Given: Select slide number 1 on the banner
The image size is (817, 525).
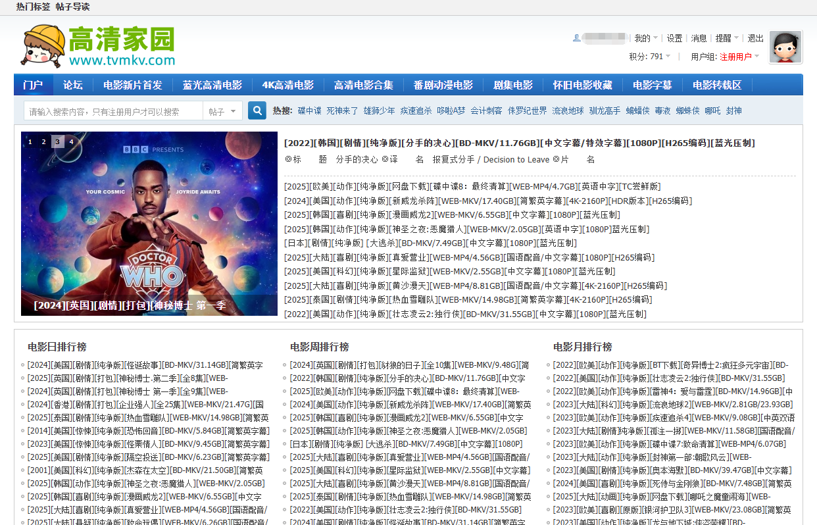Looking at the screenshot, I should pyautogui.click(x=30, y=141).
